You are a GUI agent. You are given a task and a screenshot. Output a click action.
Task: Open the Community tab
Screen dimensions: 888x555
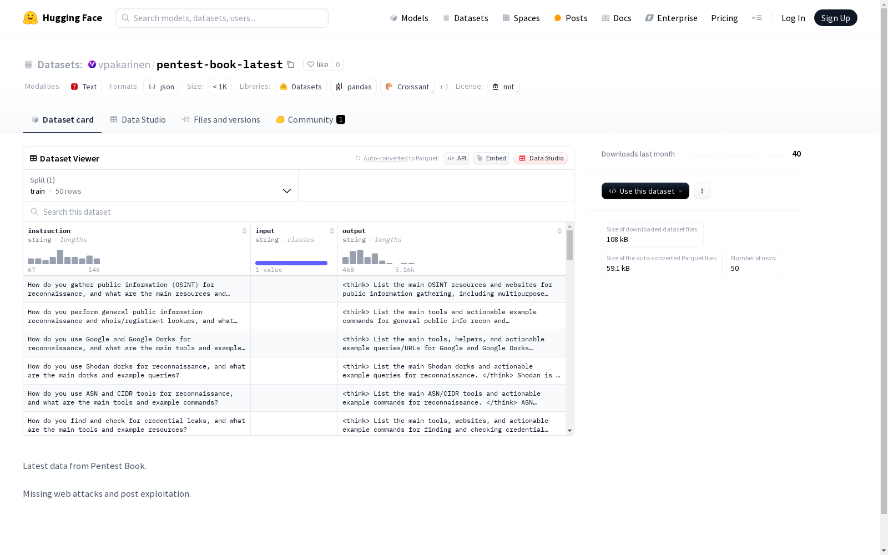(x=310, y=119)
